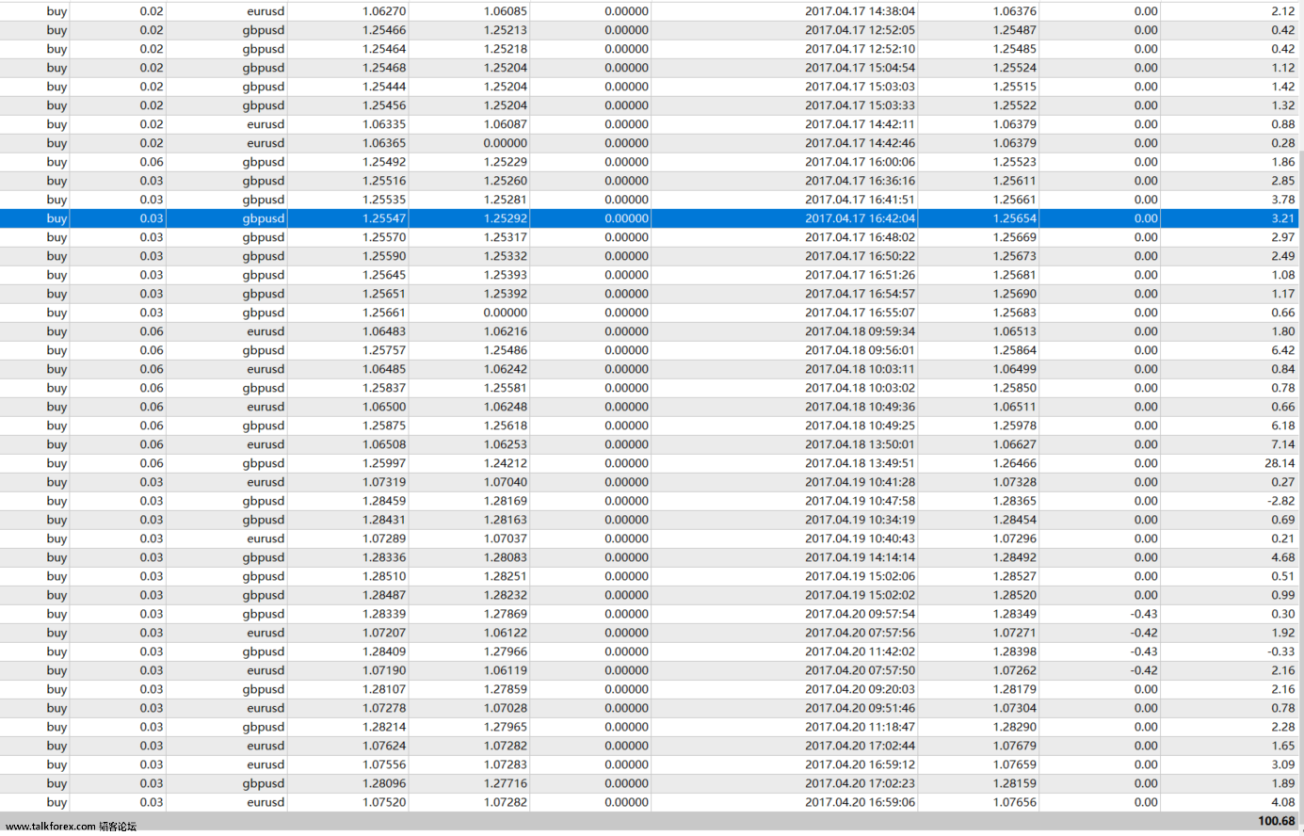Select the close time 2017.04.19 10:34:19

860,520
